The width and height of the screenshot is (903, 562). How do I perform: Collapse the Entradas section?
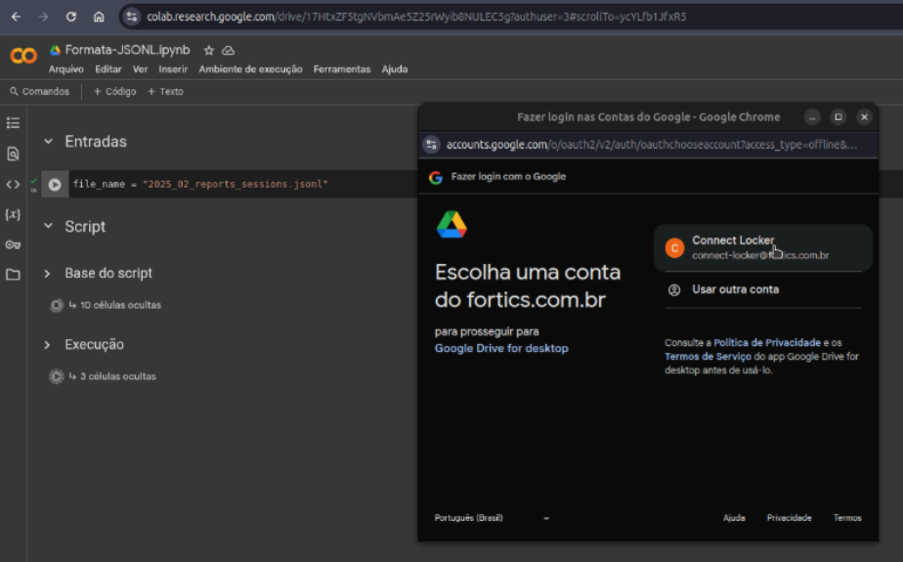point(49,142)
